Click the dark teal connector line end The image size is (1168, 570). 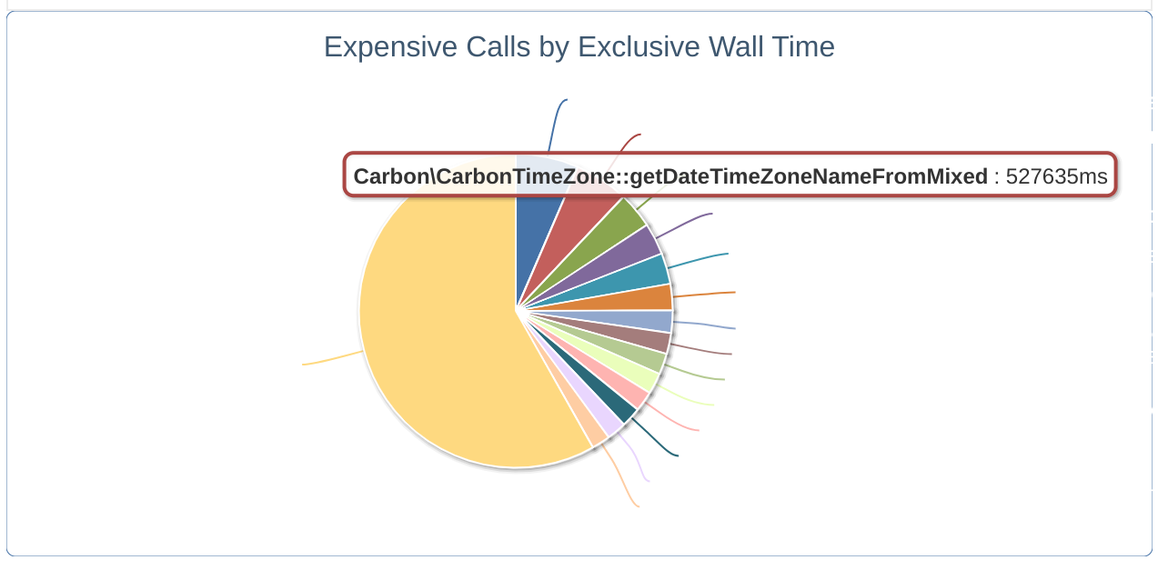(x=677, y=455)
